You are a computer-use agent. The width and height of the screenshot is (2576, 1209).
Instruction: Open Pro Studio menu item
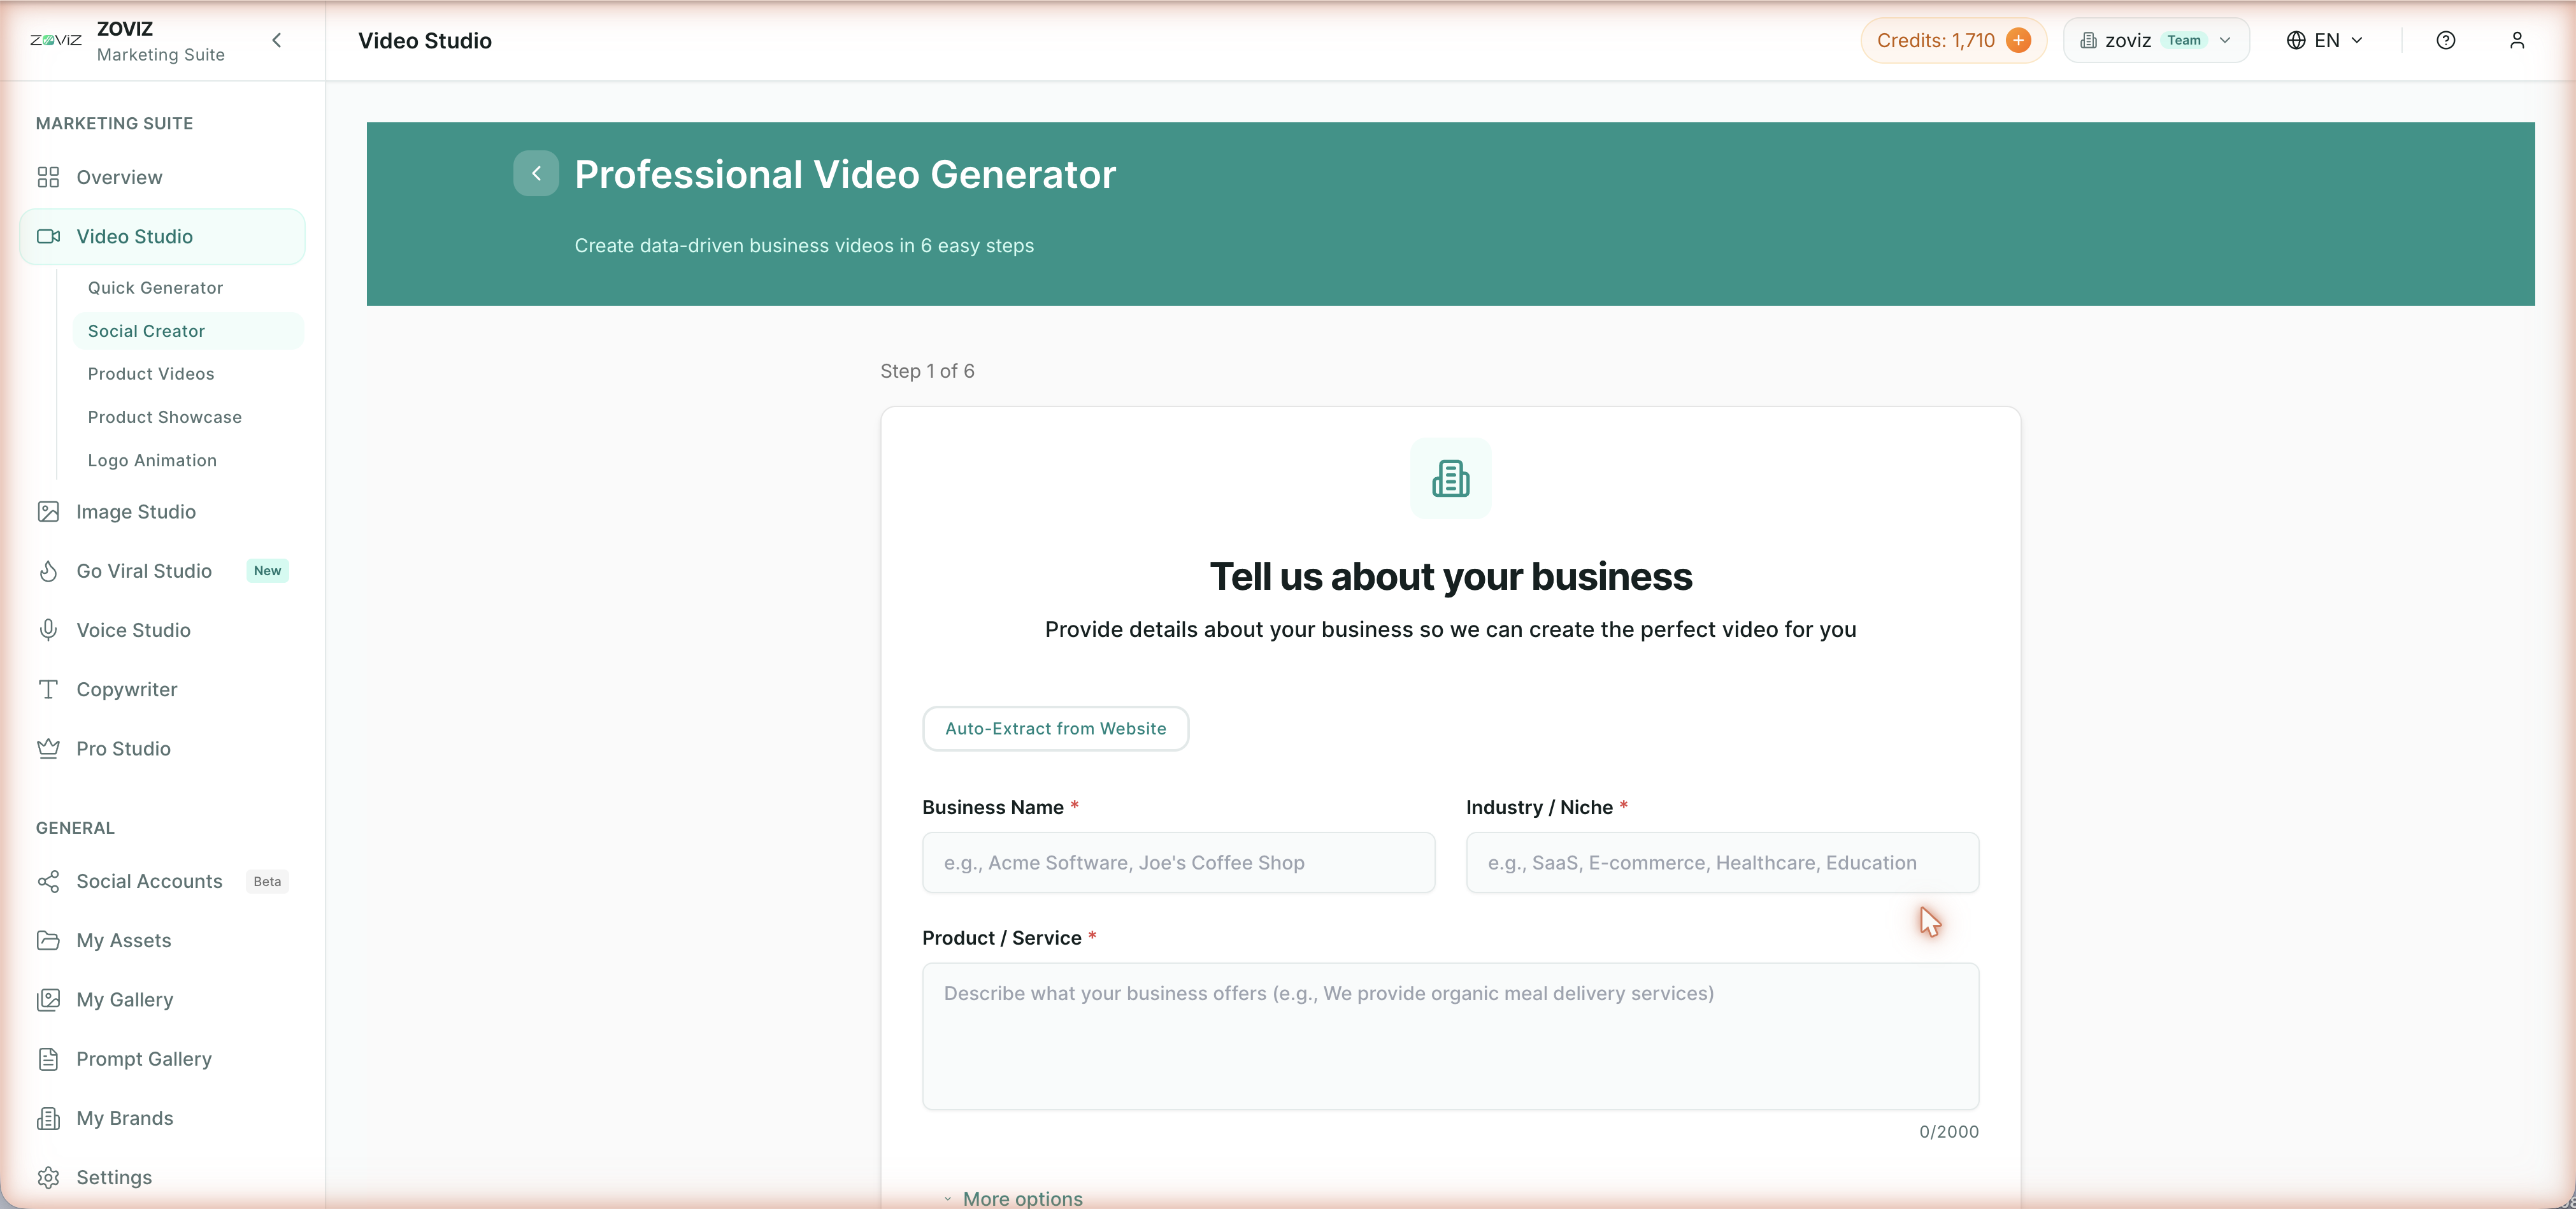(162, 748)
